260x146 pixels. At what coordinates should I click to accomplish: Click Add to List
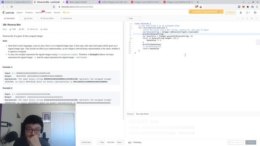pos(32,29)
